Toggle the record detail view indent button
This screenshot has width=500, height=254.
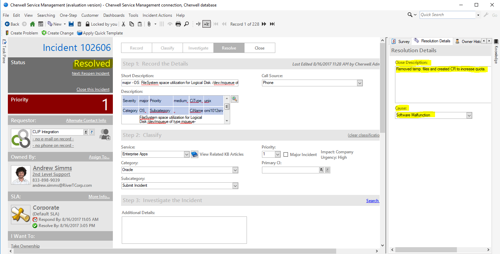tap(207, 24)
